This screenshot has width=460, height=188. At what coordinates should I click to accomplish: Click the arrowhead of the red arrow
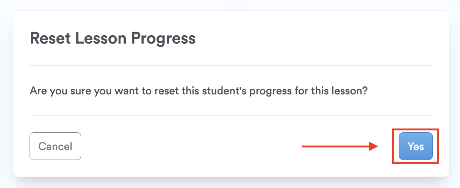pos(374,146)
